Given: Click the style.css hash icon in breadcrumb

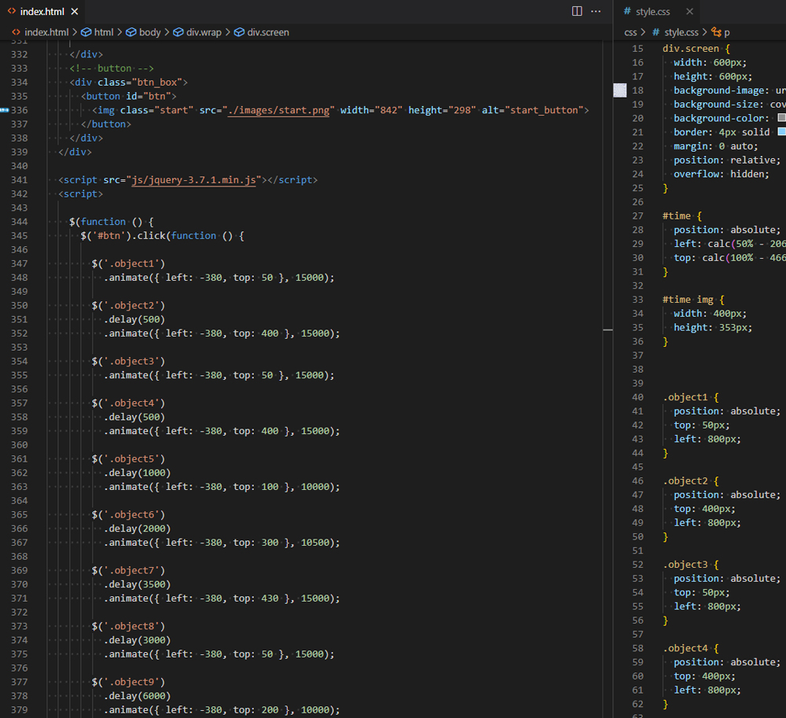Looking at the screenshot, I should point(656,32).
